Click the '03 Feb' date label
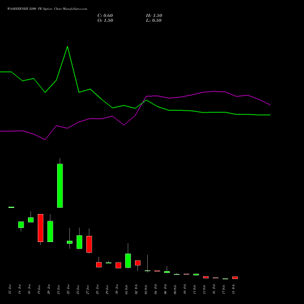 pos(147,289)
